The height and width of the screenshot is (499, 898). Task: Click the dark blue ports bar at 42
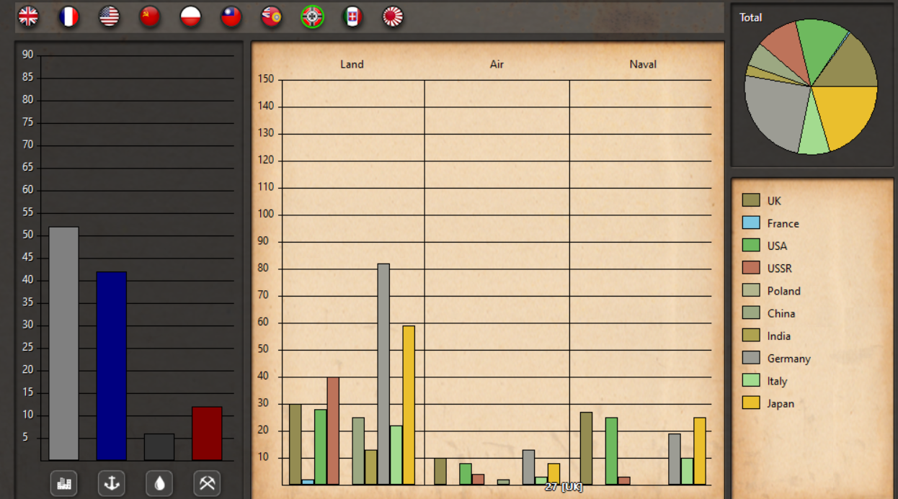pyautogui.click(x=112, y=366)
